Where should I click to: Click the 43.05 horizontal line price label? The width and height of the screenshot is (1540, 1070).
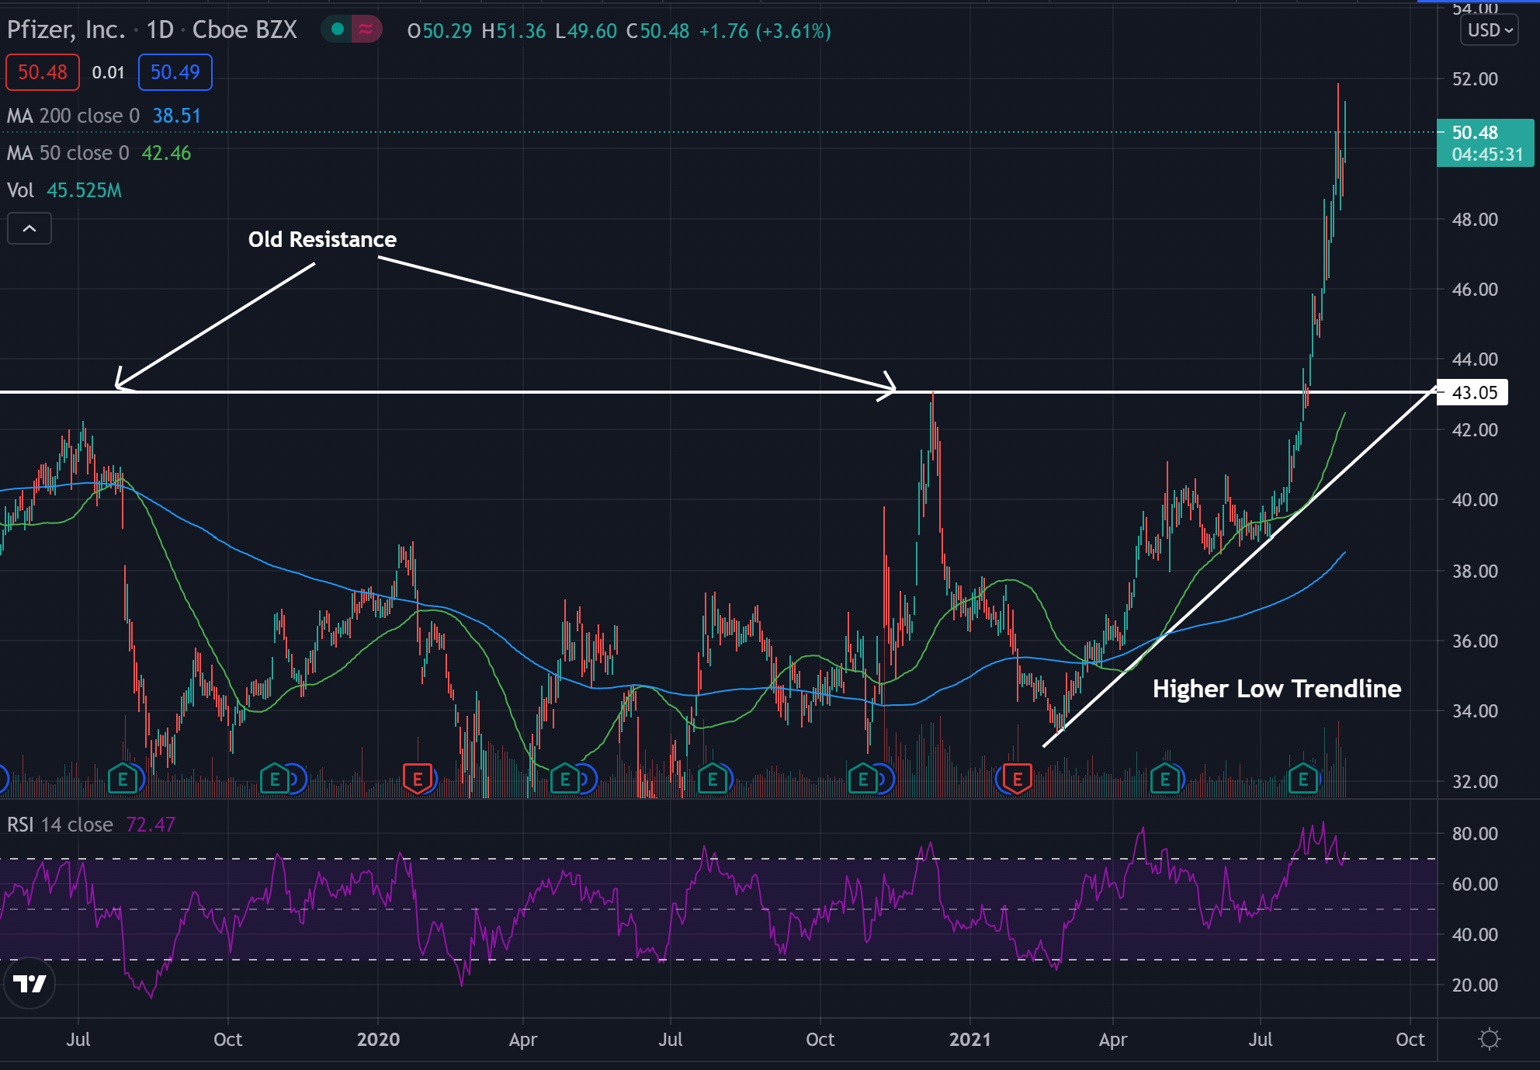(x=1473, y=392)
